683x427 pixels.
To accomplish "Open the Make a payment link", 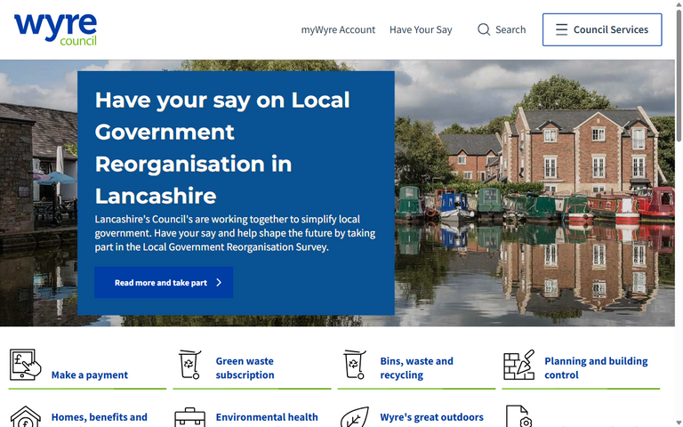I will (90, 375).
